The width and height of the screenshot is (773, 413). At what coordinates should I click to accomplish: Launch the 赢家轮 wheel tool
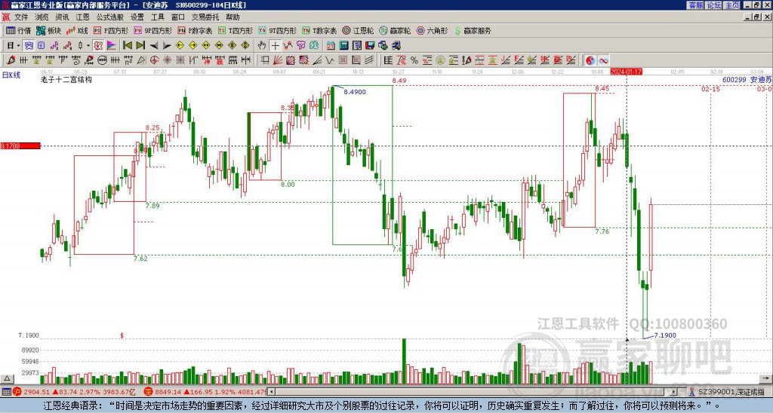coord(395,30)
